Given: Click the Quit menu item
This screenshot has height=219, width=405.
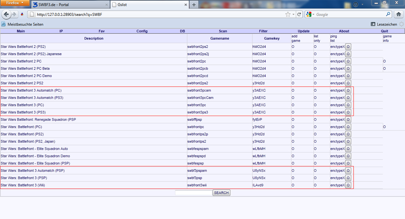Looking at the screenshot, I should pos(384,31).
